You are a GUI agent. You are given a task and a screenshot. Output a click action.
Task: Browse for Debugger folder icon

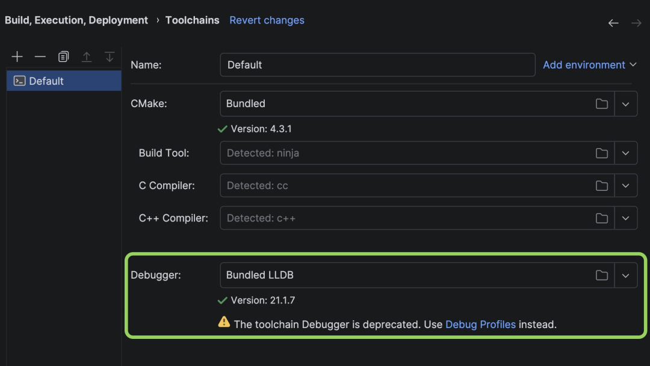pos(602,275)
